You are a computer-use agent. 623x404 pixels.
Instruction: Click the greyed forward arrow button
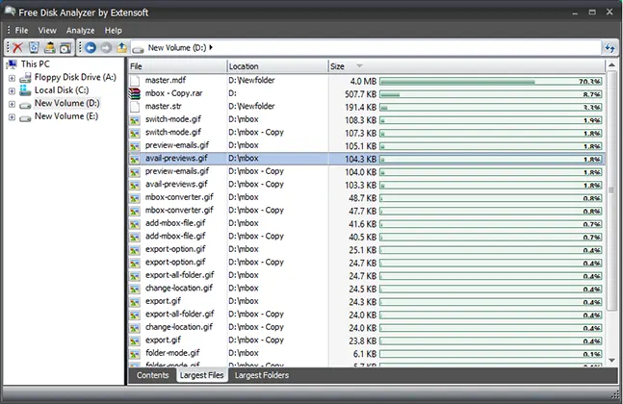106,48
